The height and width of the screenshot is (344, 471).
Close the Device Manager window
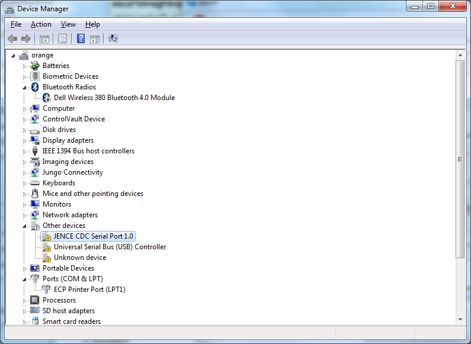[453, 7]
